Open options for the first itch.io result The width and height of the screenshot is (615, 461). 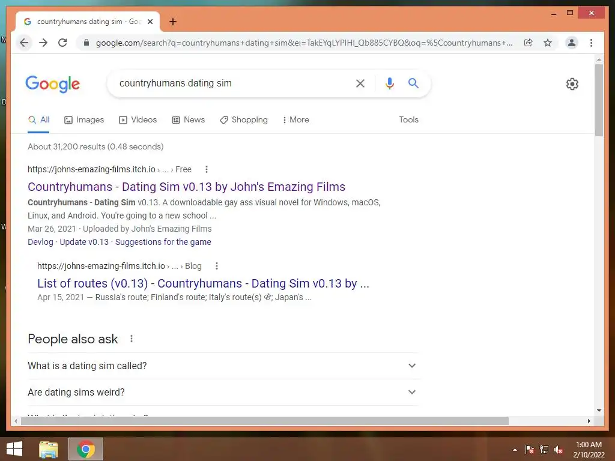[207, 169]
